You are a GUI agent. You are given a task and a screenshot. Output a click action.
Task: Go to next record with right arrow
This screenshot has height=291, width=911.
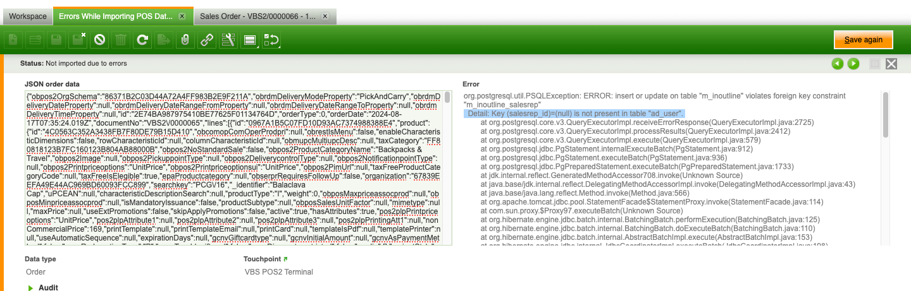[853, 63]
